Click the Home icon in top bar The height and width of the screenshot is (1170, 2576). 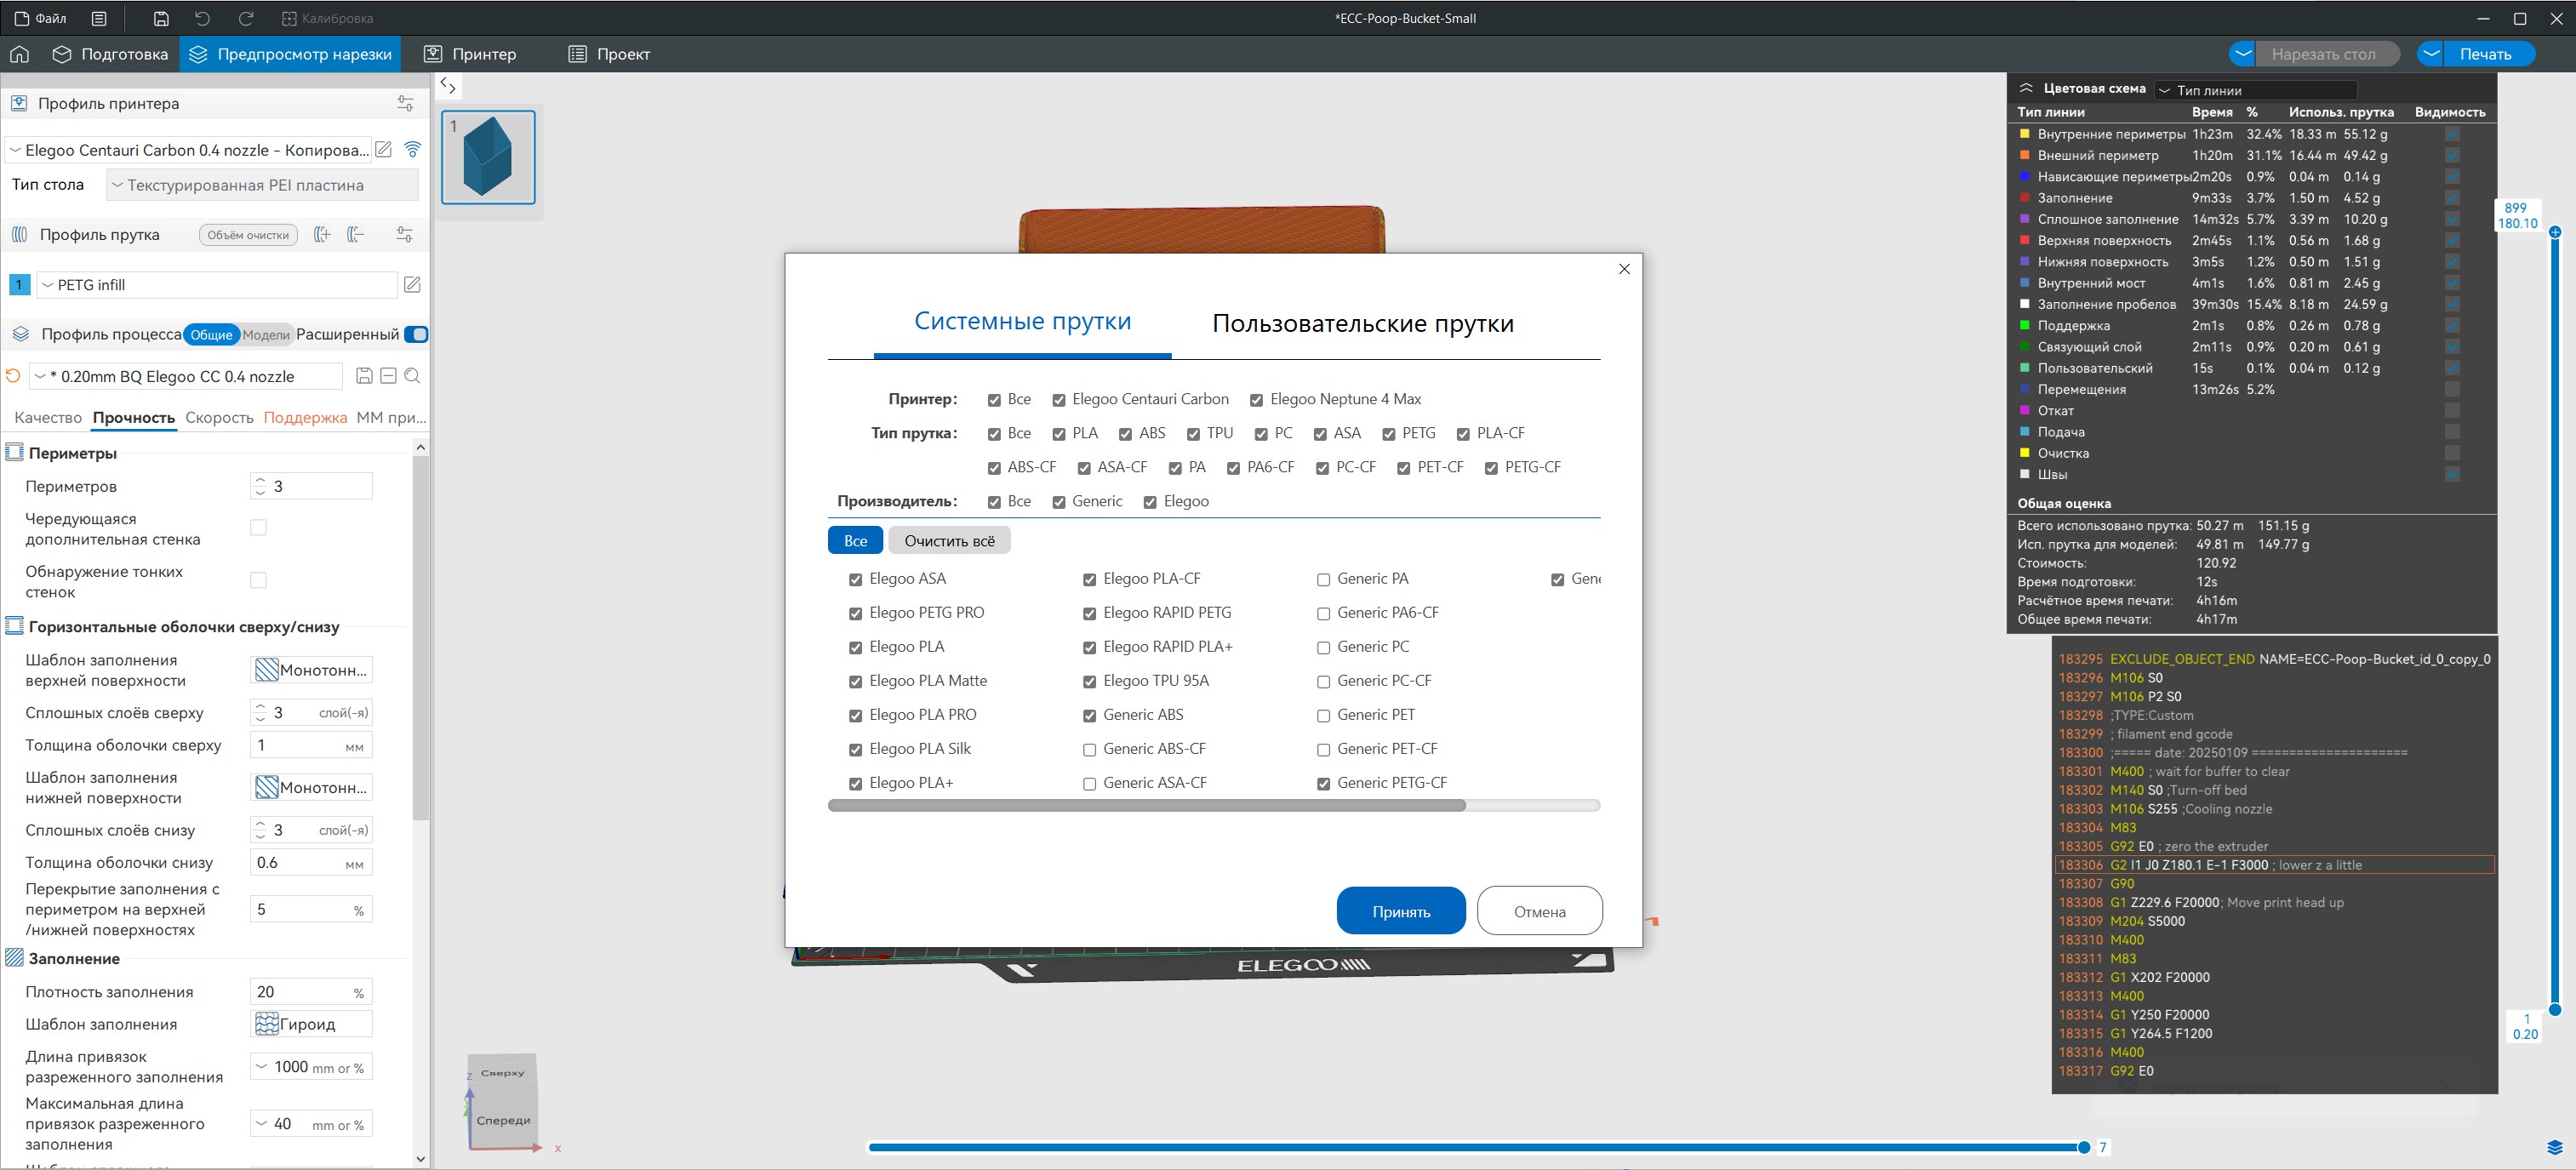tap(19, 54)
